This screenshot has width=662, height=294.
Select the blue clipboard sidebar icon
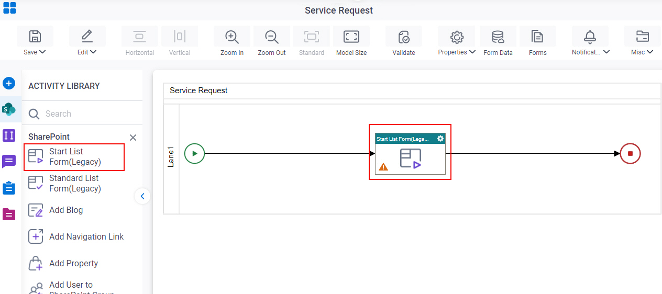click(x=9, y=188)
